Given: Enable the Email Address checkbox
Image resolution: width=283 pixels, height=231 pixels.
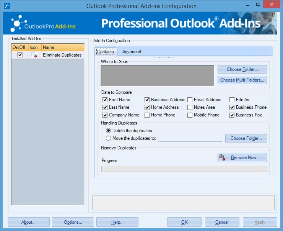Looking at the screenshot, I should click(x=190, y=100).
